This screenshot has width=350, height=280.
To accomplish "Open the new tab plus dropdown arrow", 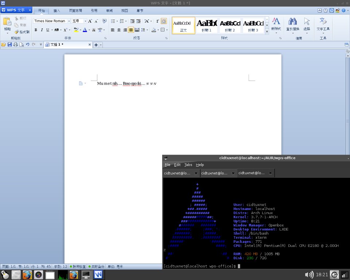I will coord(101,45).
